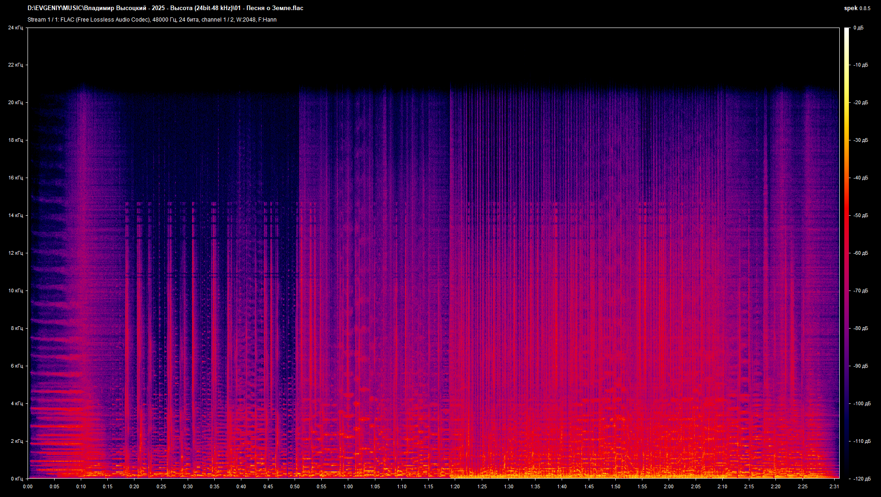The image size is (881, 497).
Task: Click the 0:50 time axis marker
Action: (x=295, y=486)
